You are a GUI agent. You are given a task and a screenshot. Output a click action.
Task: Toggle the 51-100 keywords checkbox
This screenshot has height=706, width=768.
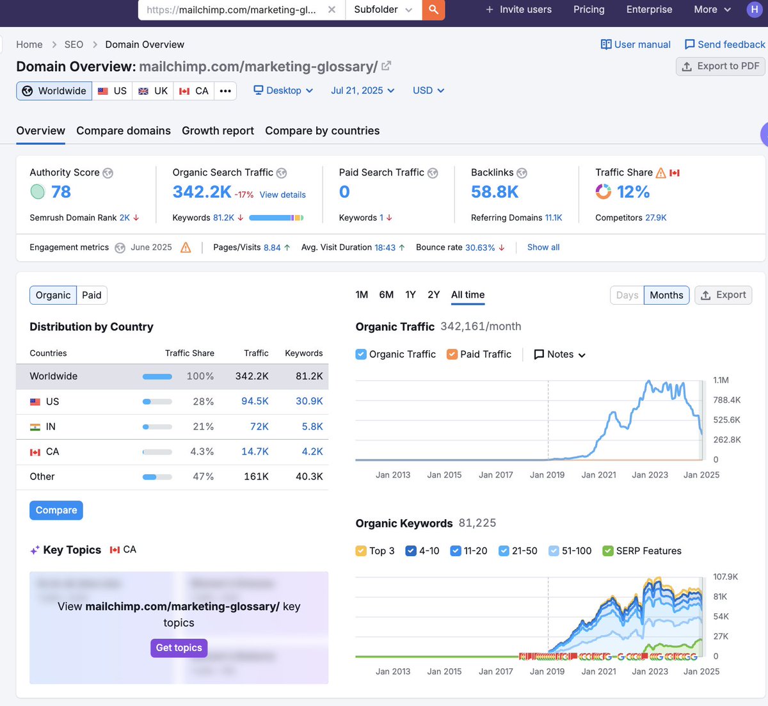coord(554,550)
